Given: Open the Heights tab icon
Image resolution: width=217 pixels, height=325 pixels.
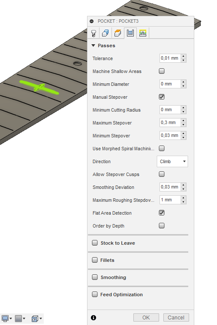Looking at the screenshot, I should (x=118, y=33).
